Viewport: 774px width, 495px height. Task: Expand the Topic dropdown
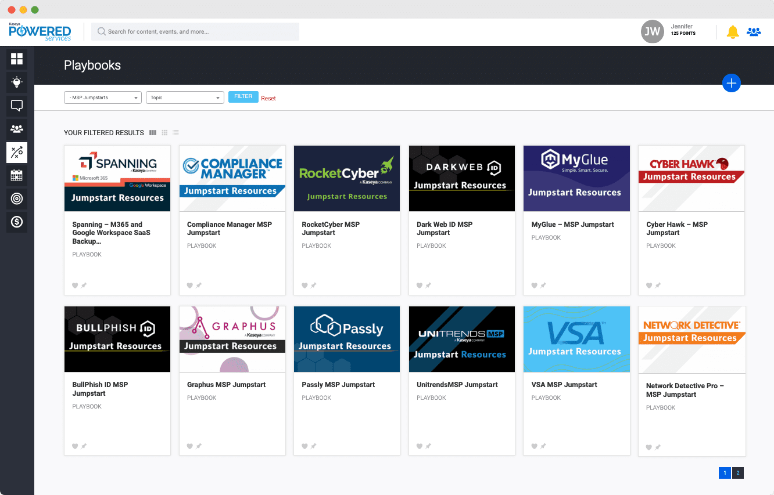tap(185, 97)
